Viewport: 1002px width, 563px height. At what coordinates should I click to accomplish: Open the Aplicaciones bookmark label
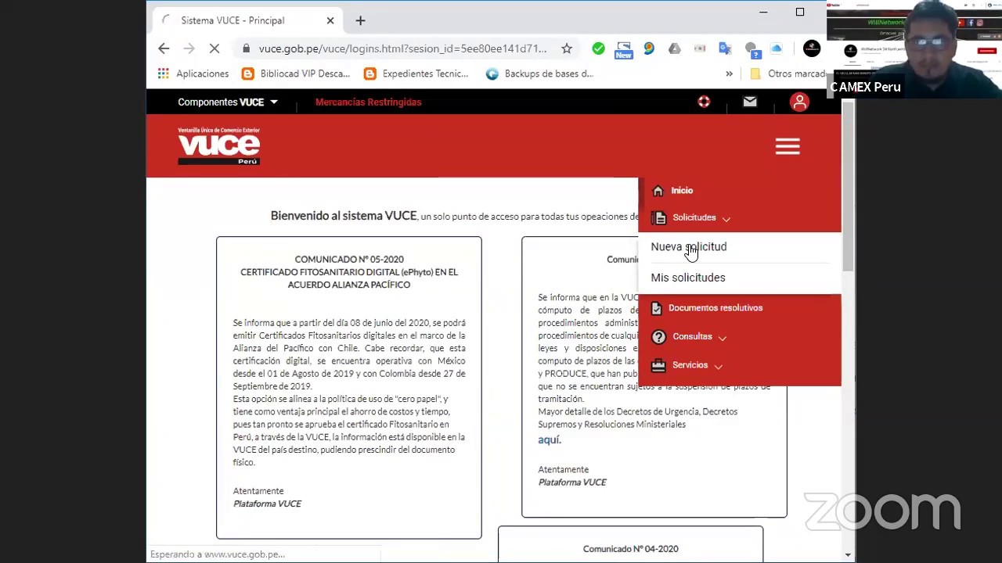pos(202,74)
